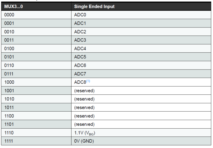Image resolution: width=213 pixels, height=148 pixels.
Task: Select the 1000 MUX value cell
Action: (9, 82)
